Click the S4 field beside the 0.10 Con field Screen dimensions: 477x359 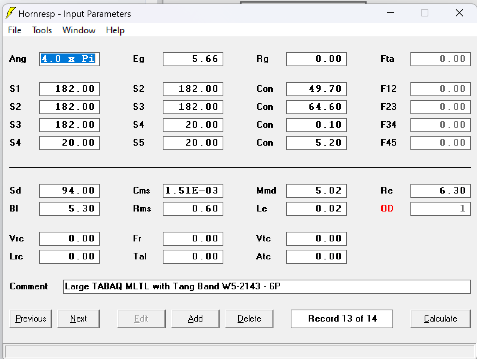click(193, 125)
